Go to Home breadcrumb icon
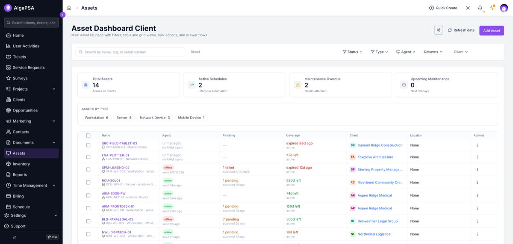 69,8
